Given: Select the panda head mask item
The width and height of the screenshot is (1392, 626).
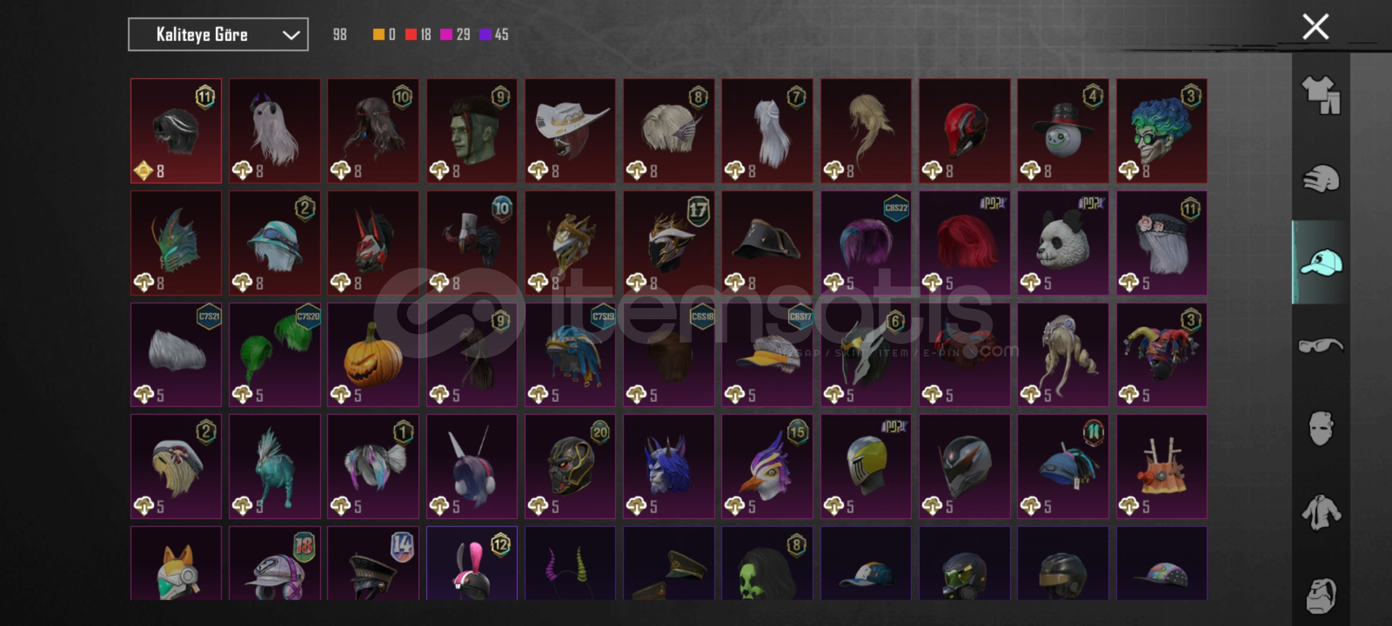Looking at the screenshot, I should click(x=1063, y=243).
